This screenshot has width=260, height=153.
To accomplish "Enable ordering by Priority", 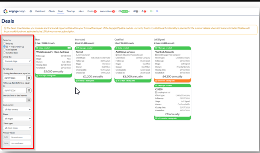I will click(4, 44).
